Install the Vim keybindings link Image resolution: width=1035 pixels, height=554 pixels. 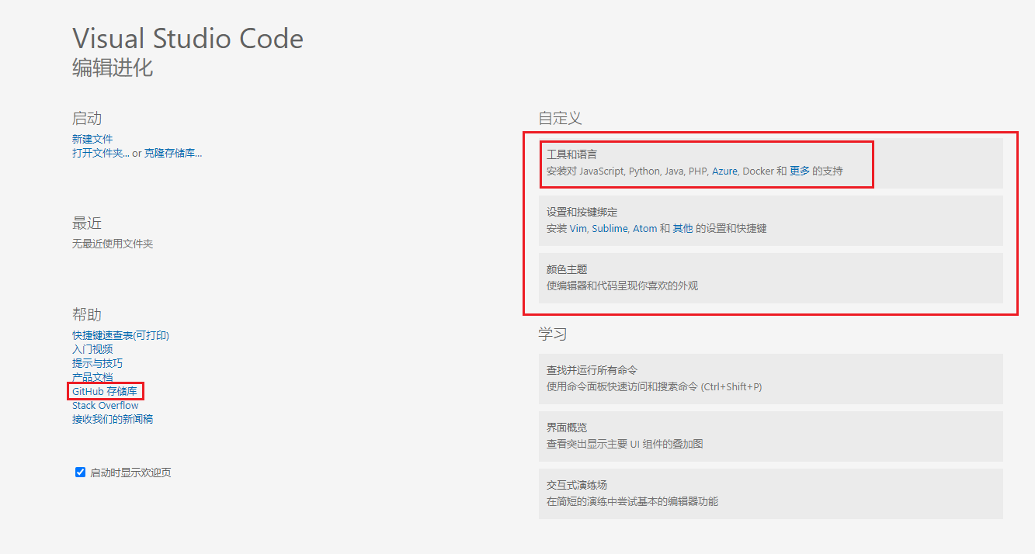(x=578, y=228)
